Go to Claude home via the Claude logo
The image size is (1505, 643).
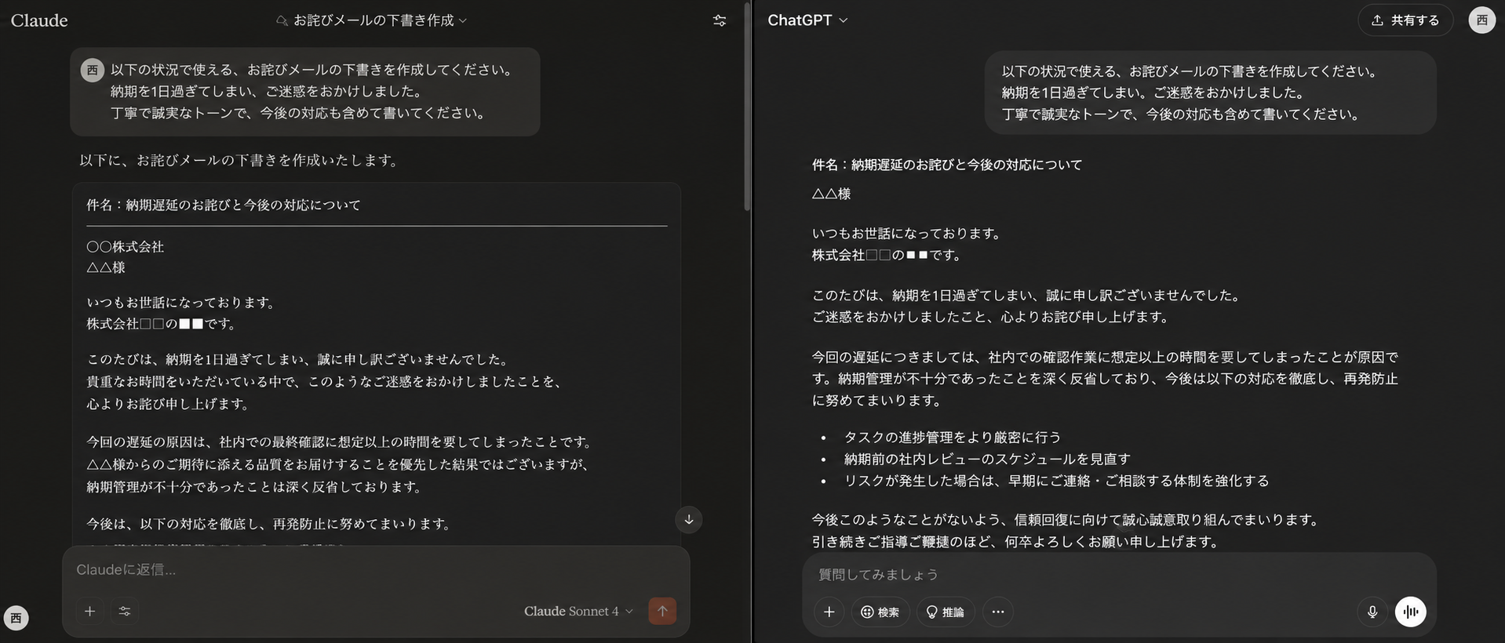(x=39, y=20)
